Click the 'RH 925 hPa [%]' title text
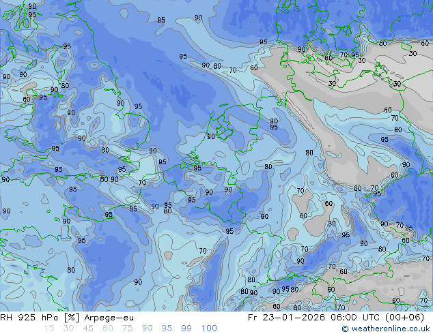 pos(40,318)
